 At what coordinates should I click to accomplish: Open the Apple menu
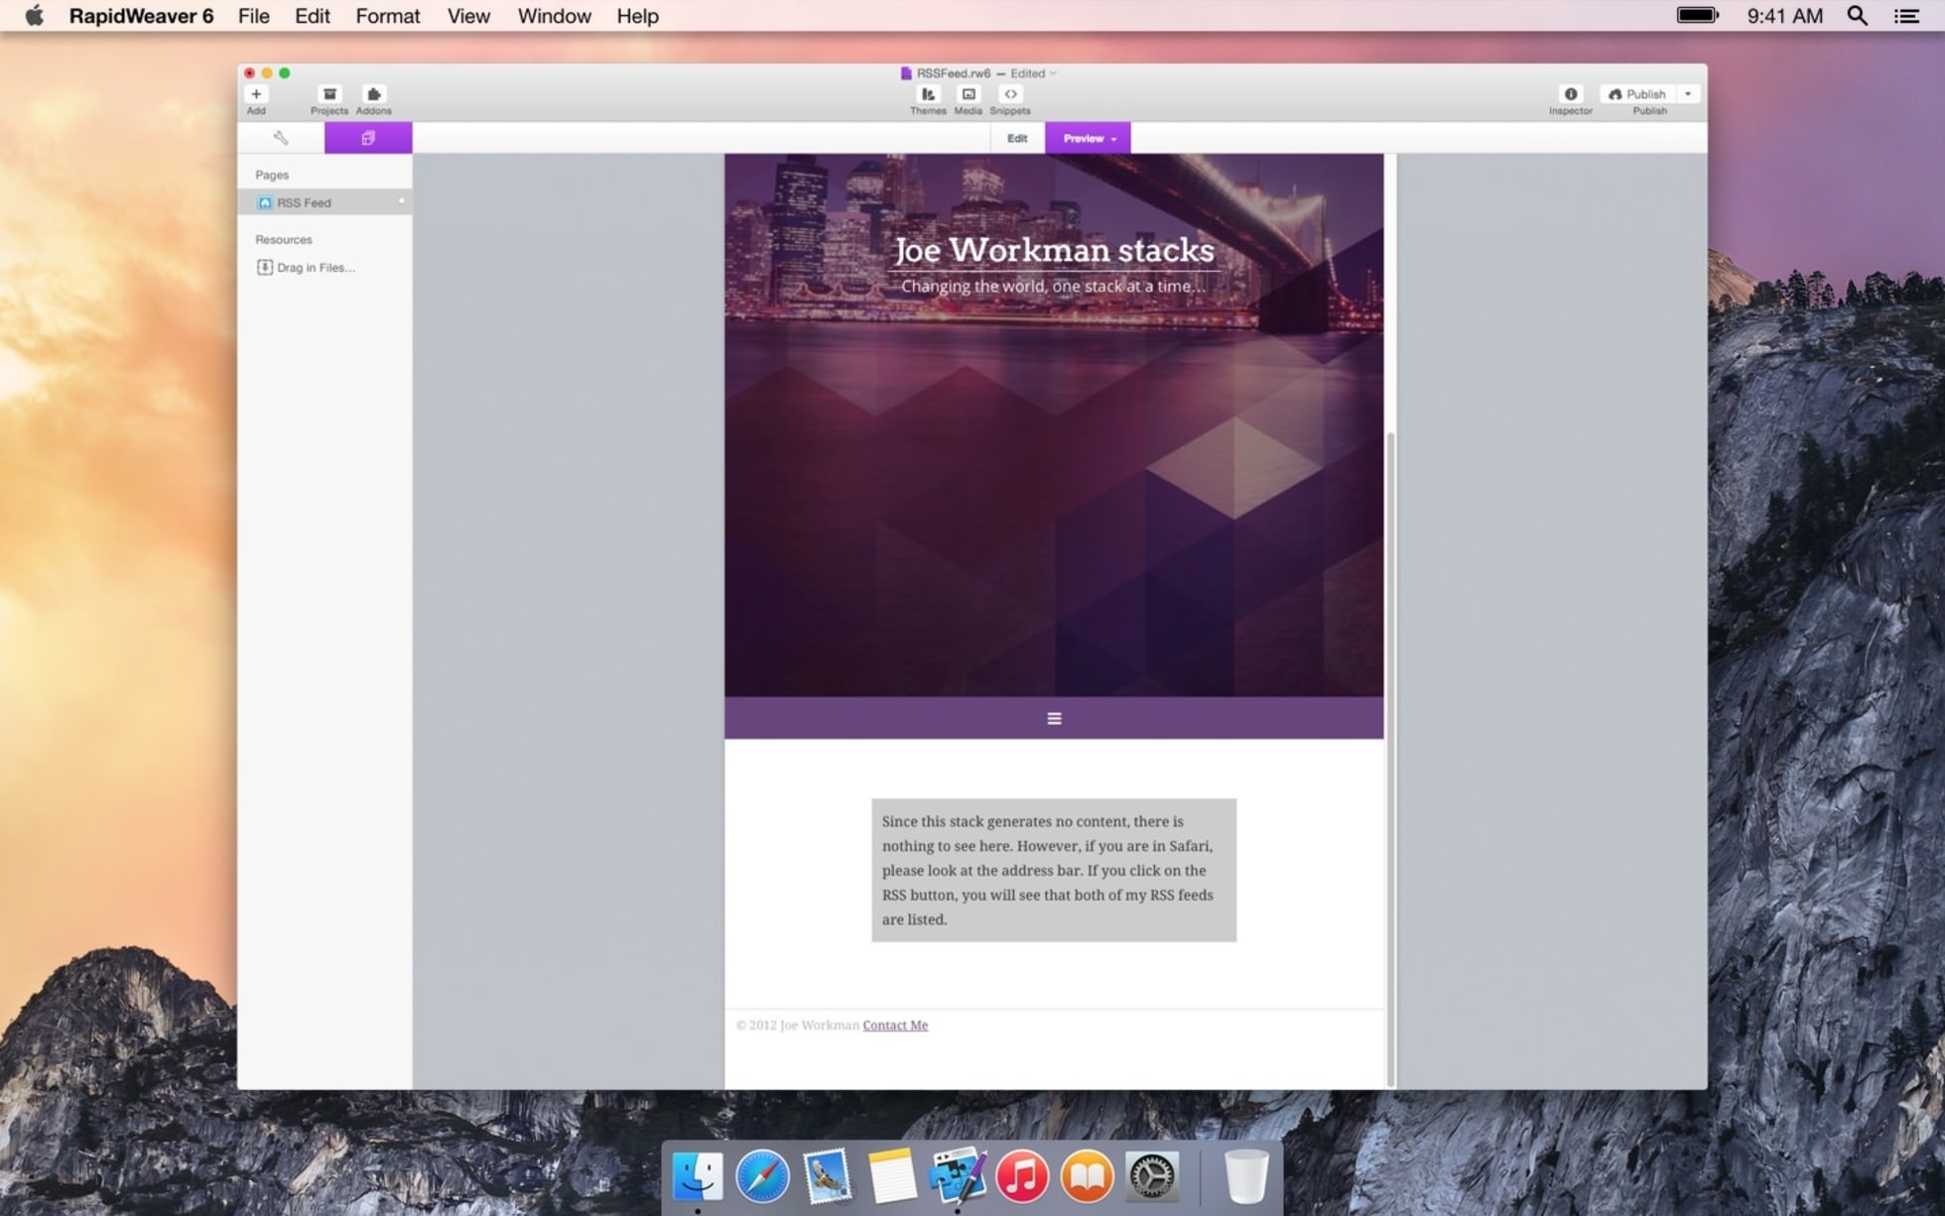[x=34, y=16]
